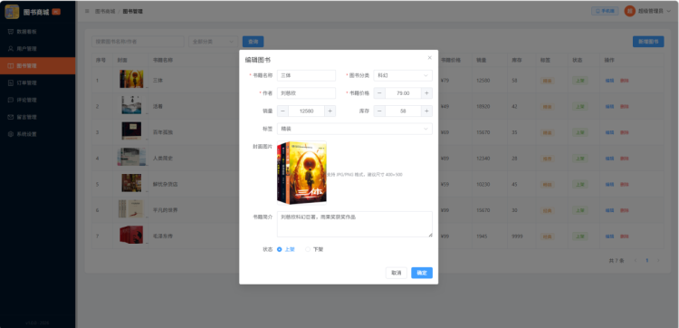Viewport: 679px width, 328px height.
Task: Click the 书籍简介 text area
Action: 355,224
